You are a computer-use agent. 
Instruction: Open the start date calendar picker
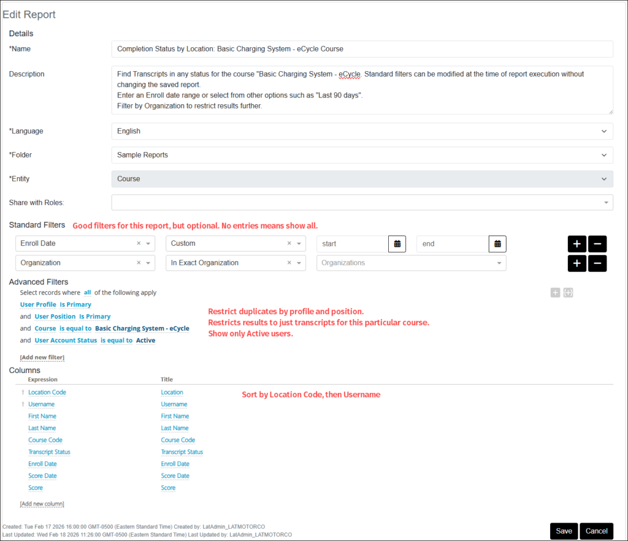(397, 244)
